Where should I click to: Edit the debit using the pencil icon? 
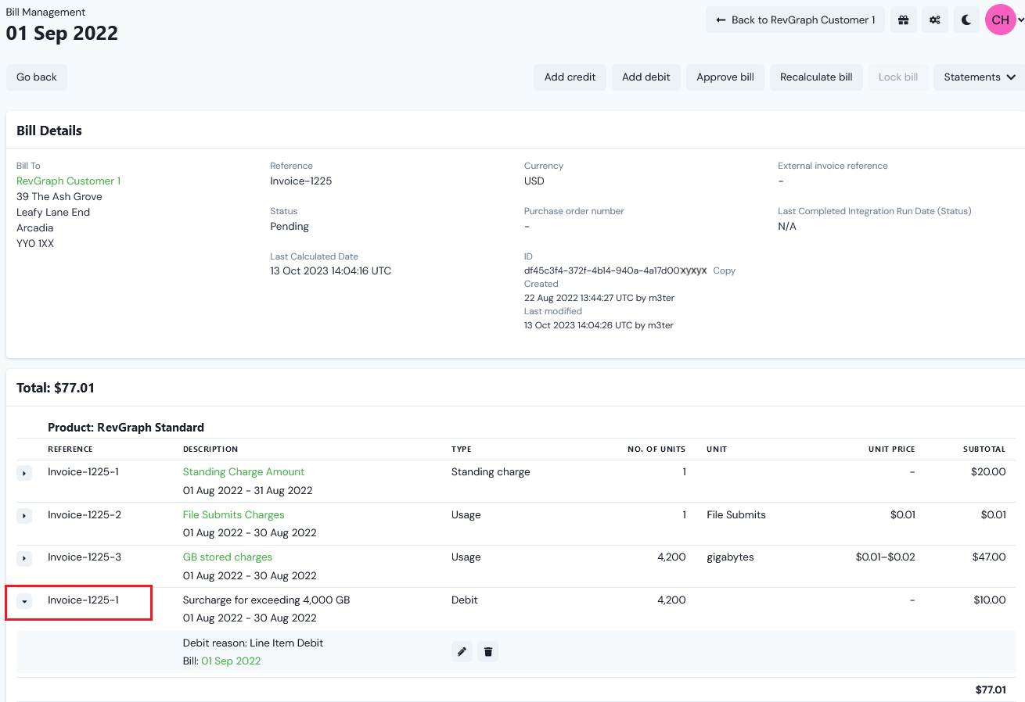(x=462, y=651)
